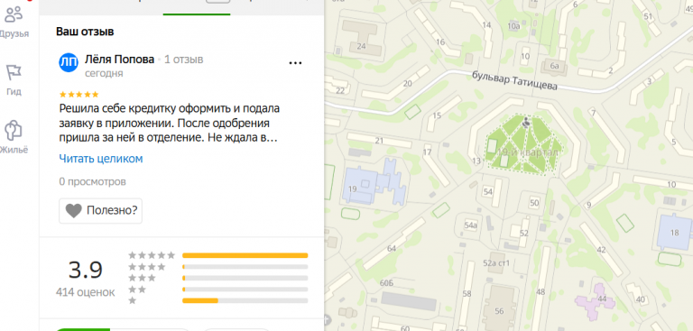Screen dimensions: 693x331
Task: Click the Ваш отзыв heading
Action: [x=85, y=32]
